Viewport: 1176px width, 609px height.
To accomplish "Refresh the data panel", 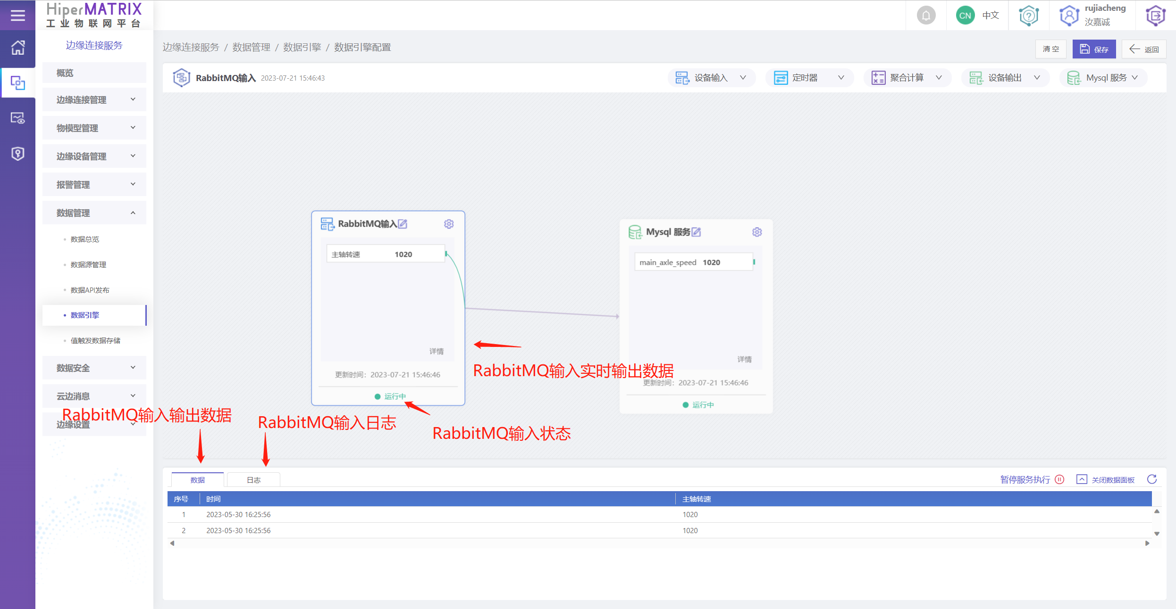I will [1152, 479].
